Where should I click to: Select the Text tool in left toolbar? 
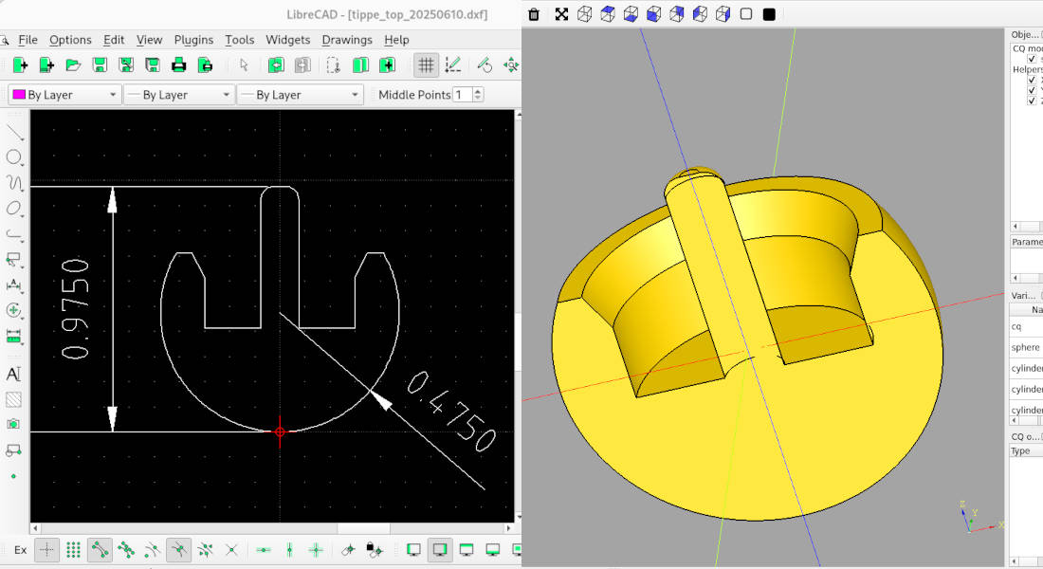click(13, 374)
